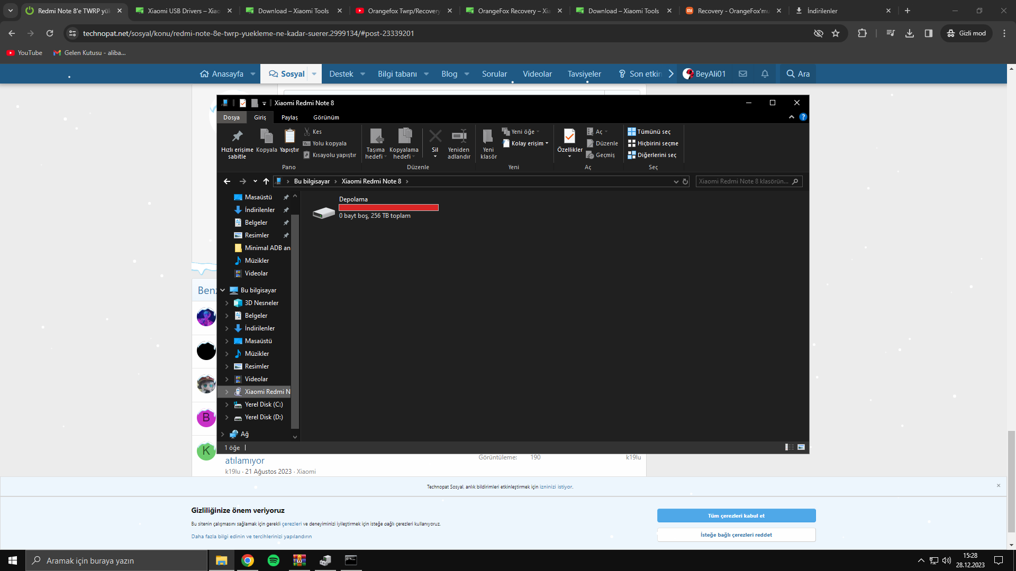Click the Yeni klasör icon
This screenshot has height=571, width=1016.
click(x=488, y=137)
